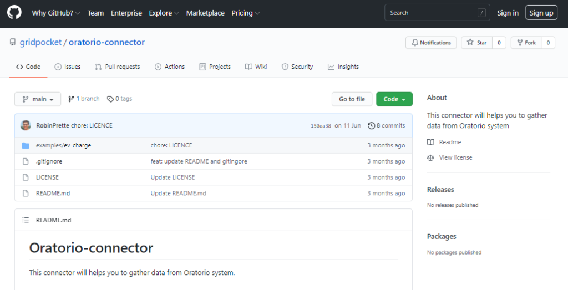568x290 pixels.
Task: Click the repository book icon beside gridpocket
Action: (x=13, y=42)
